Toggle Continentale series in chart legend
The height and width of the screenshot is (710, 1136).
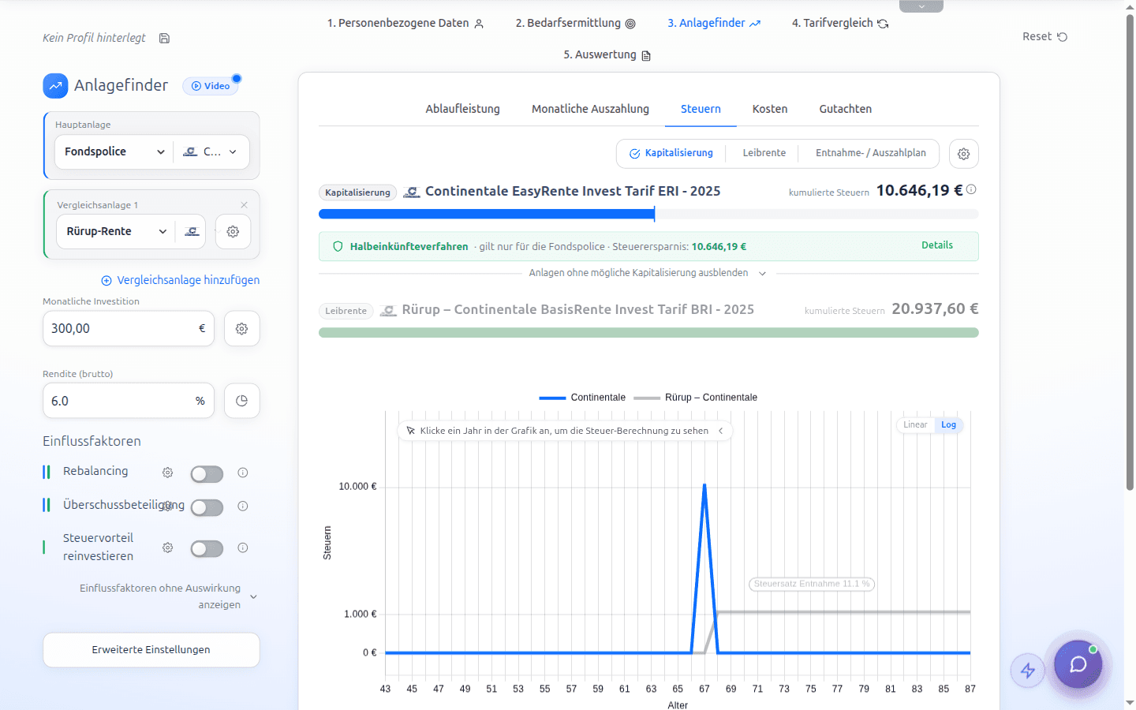(582, 398)
